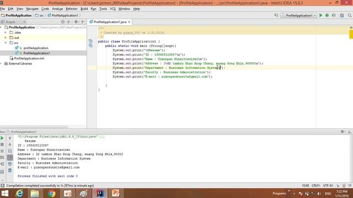
Task: Change UTF-8 file encoding in status bar
Action: [328, 185]
